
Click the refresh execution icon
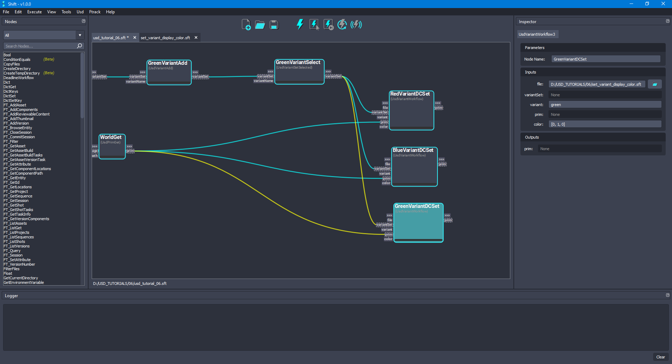click(342, 24)
